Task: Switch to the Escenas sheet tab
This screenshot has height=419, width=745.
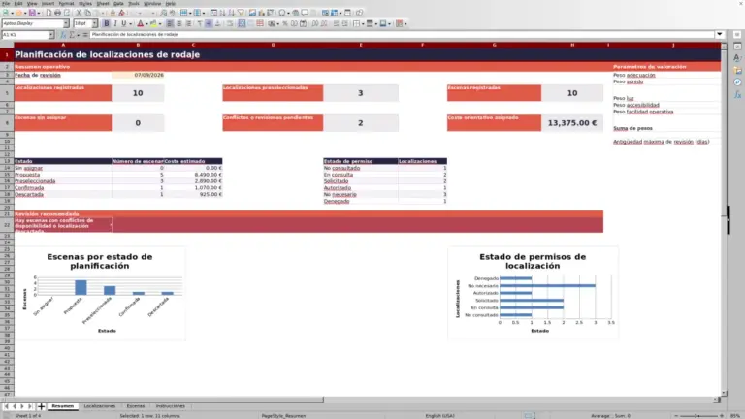Action: pos(136,406)
